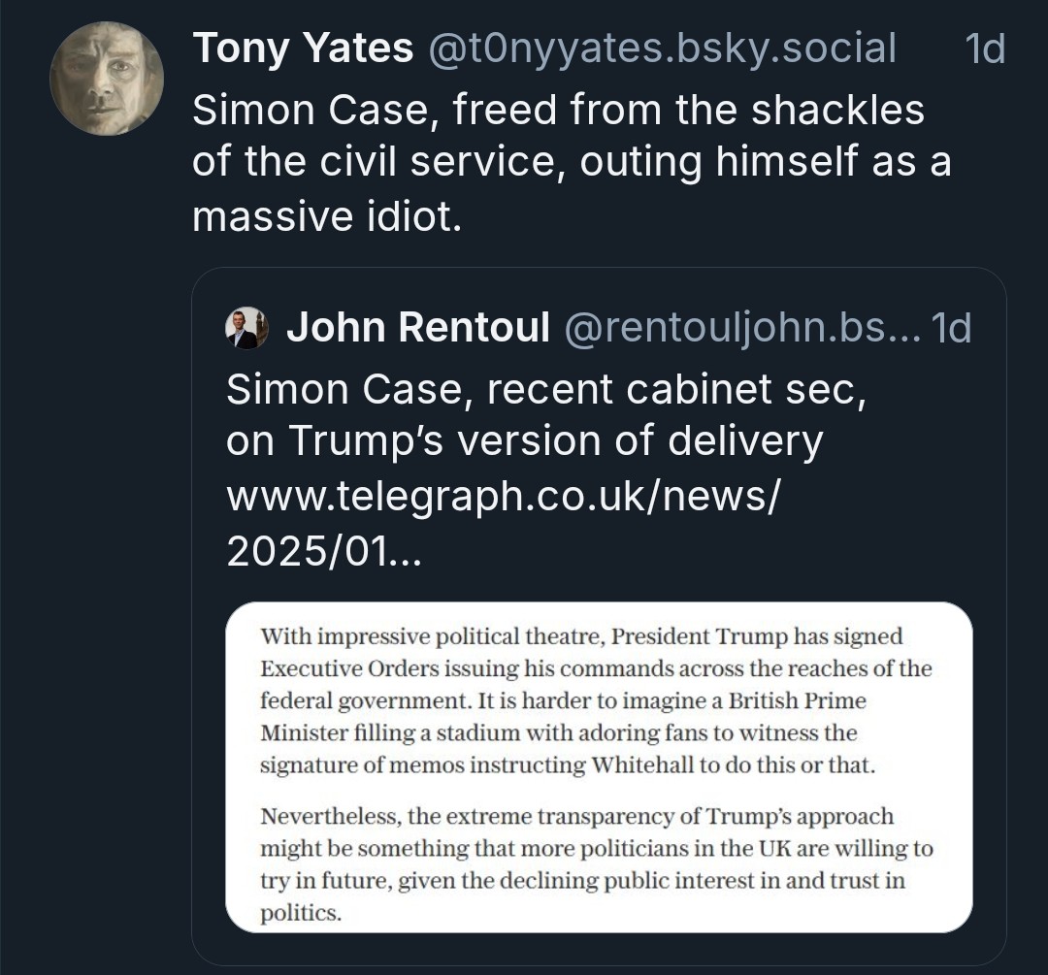Click the main post's 1d timestamp
This screenshot has width=1048, height=975.
[x=985, y=48]
